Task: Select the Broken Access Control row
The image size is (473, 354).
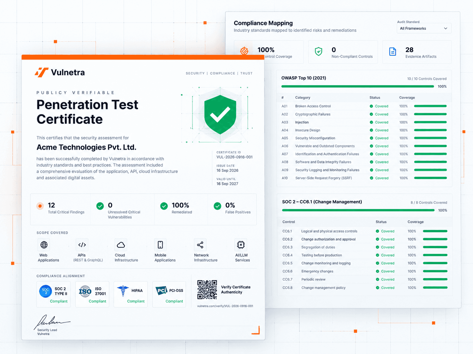Action: pyautogui.click(x=364, y=106)
